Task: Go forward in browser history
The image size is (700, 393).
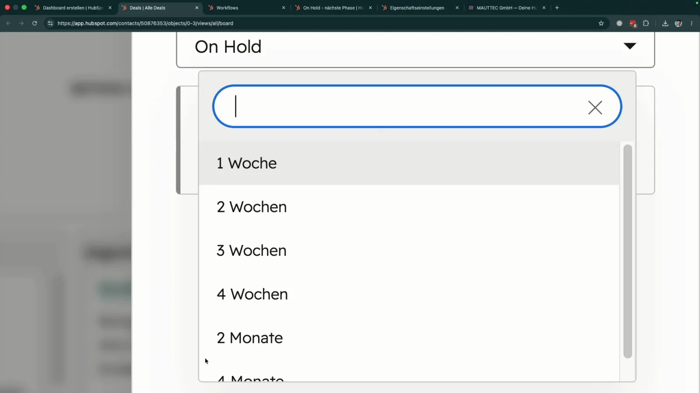Action: tap(21, 23)
